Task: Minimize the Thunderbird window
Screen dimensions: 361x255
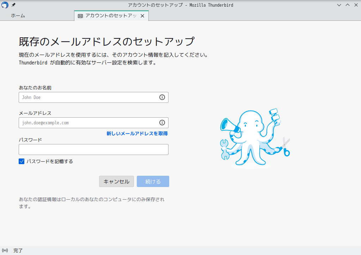Action: tap(339, 5)
